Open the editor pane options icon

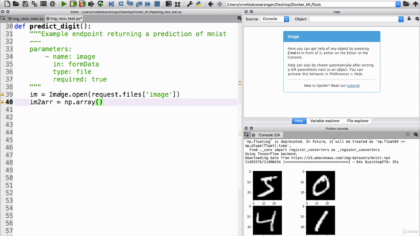[x=239, y=18]
